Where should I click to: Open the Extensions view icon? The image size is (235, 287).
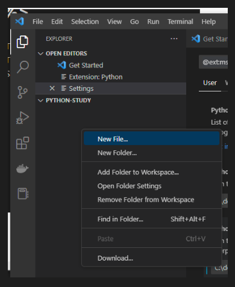(x=22, y=143)
